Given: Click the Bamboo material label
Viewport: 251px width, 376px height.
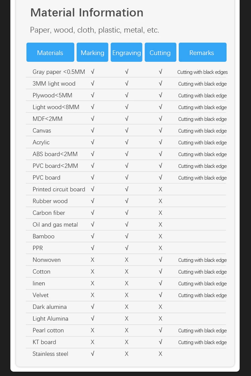Looking at the screenshot, I should (44, 236).
